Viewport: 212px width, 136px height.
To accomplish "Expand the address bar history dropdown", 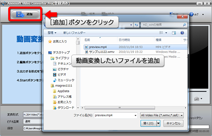I will tap(131, 25).
